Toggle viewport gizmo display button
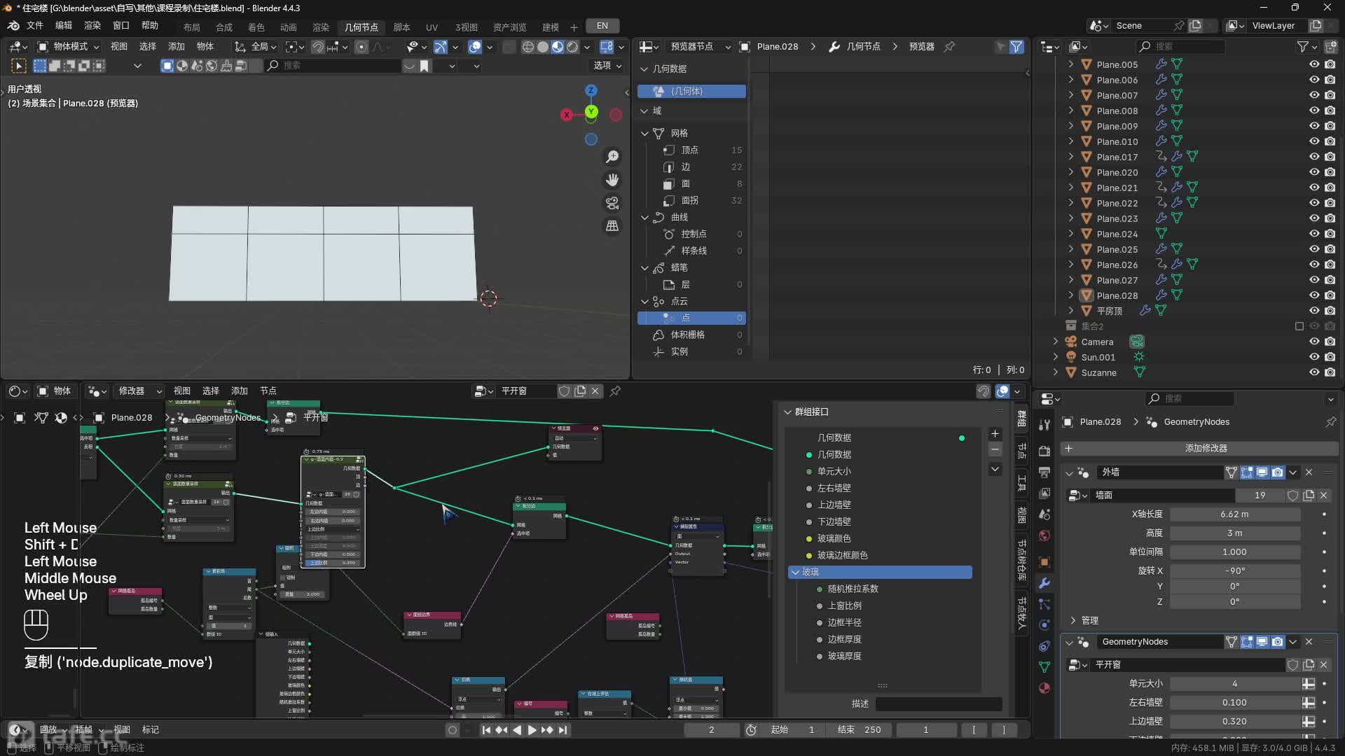Viewport: 1345px width, 756px height. [x=441, y=47]
